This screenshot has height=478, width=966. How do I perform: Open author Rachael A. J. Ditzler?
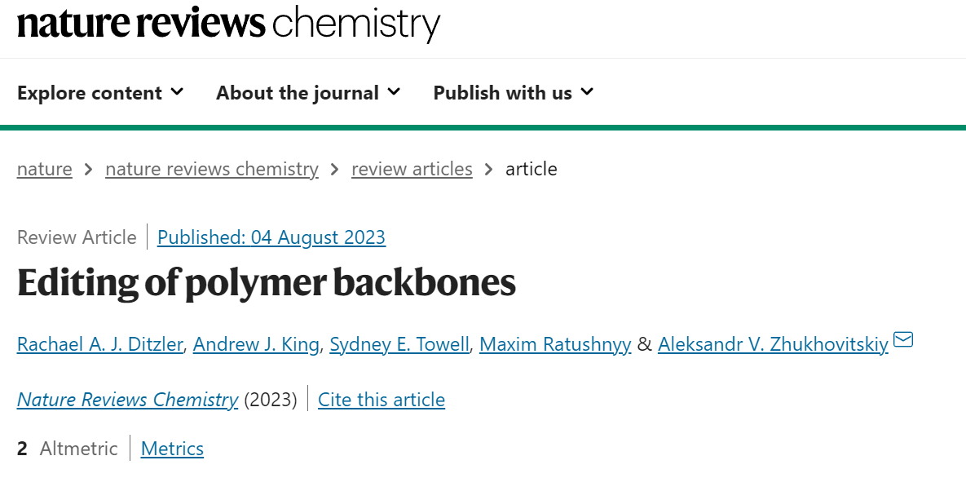(99, 343)
